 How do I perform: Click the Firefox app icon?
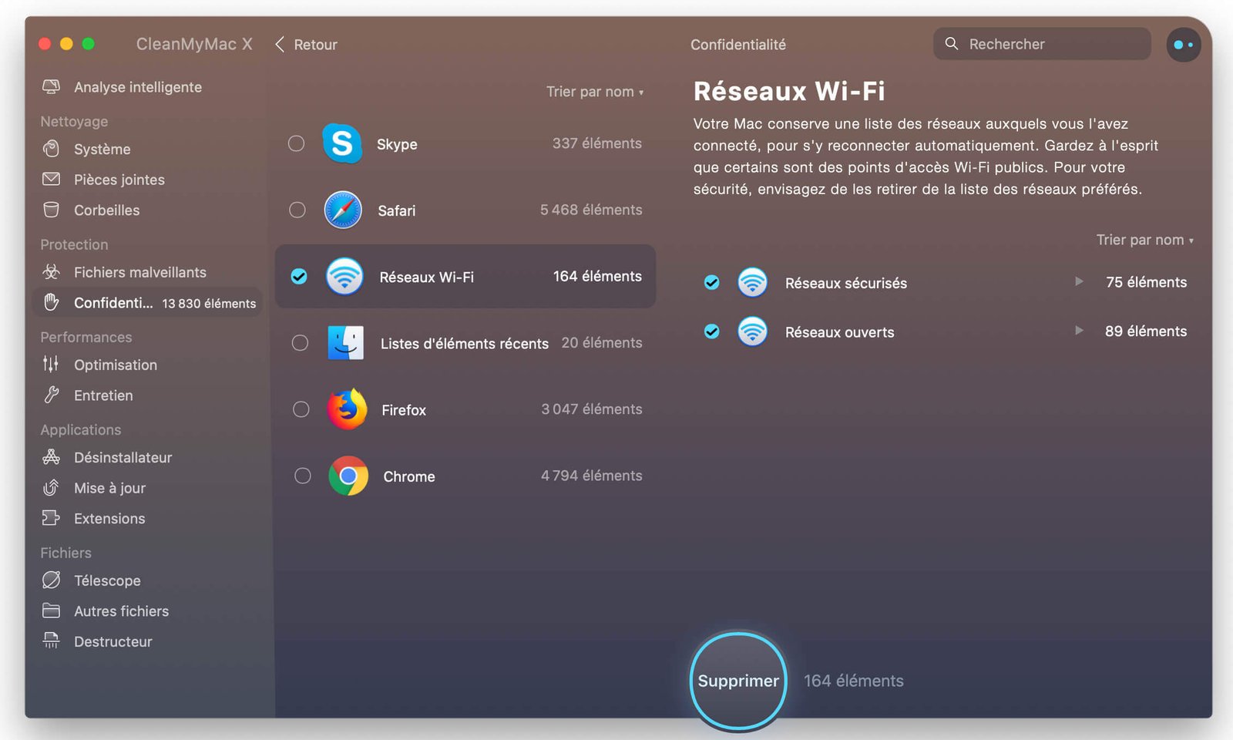point(347,409)
